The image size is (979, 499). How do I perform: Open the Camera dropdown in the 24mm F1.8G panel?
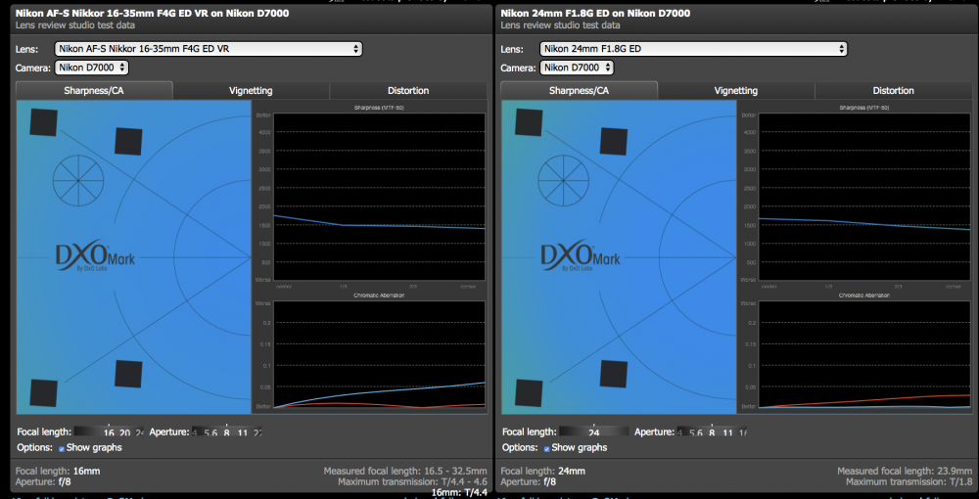click(x=577, y=68)
